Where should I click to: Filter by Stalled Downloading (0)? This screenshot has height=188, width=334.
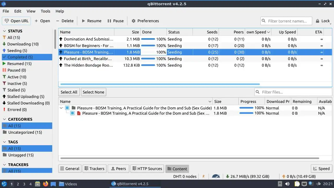click(x=27, y=103)
